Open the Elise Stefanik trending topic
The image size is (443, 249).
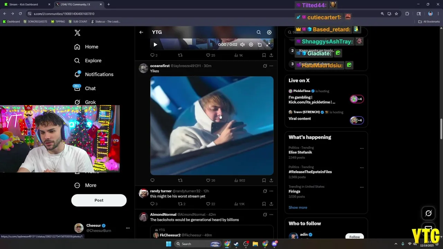(x=300, y=153)
